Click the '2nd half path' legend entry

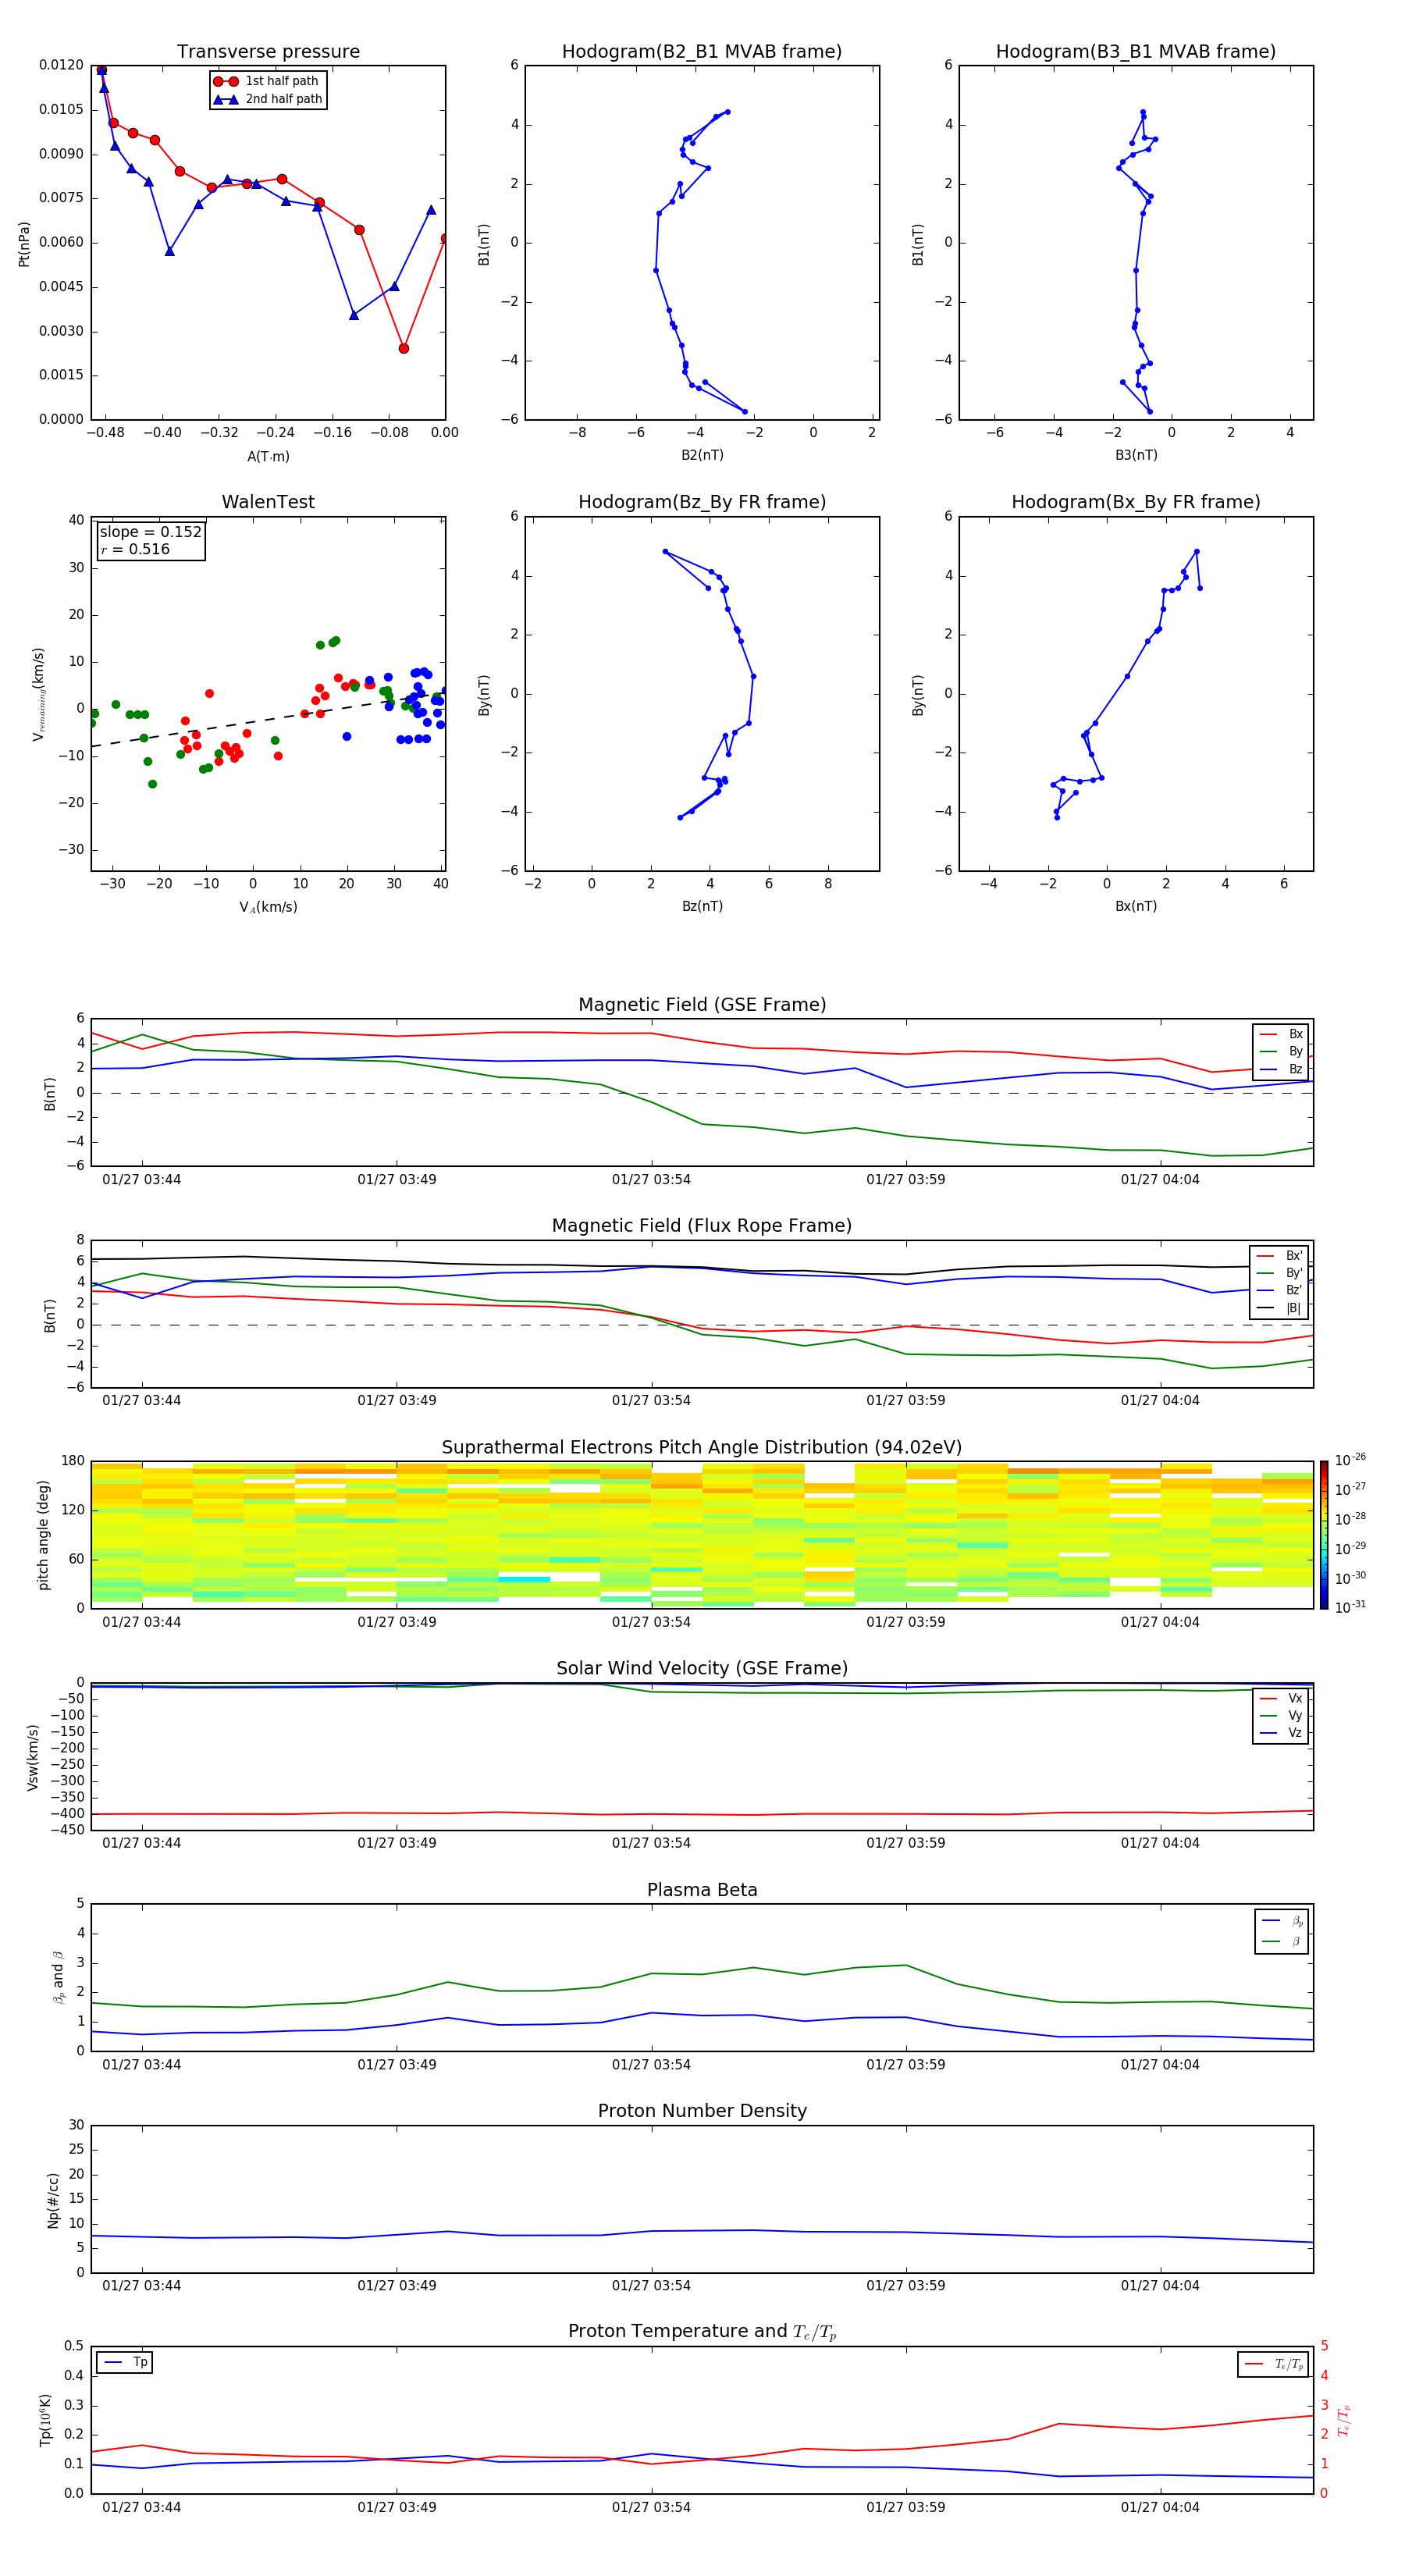pos(268,99)
